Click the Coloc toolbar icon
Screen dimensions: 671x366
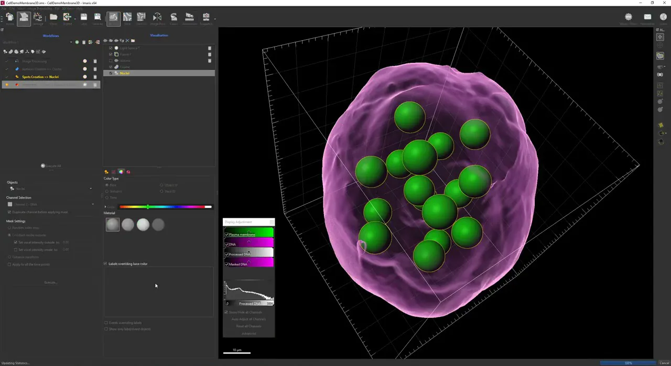[x=174, y=18]
